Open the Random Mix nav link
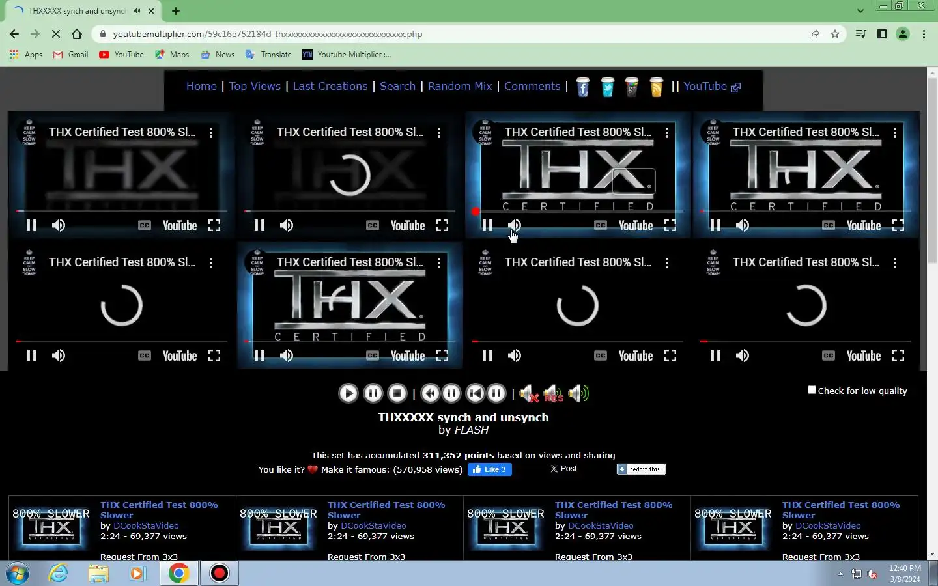Image resolution: width=938 pixels, height=586 pixels. (460, 86)
